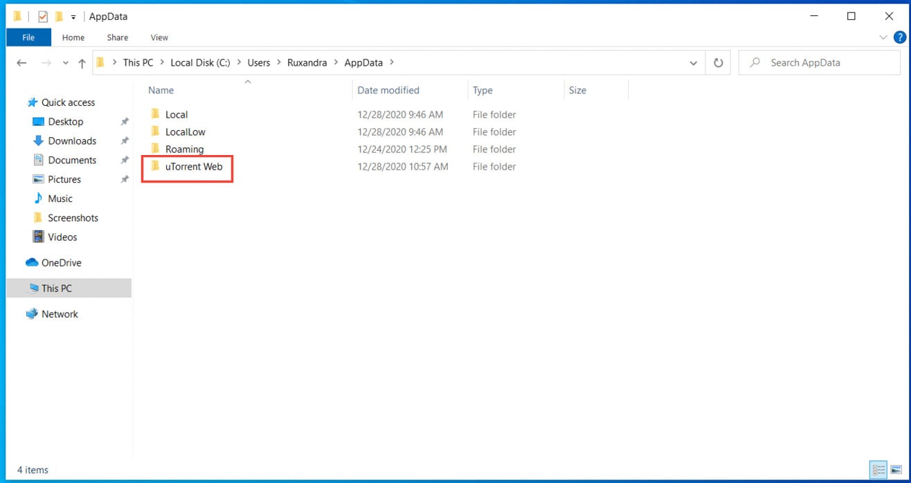Screen dimensions: 911x483
Task: Refresh the AppData folder view
Action: click(x=718, y=62)
